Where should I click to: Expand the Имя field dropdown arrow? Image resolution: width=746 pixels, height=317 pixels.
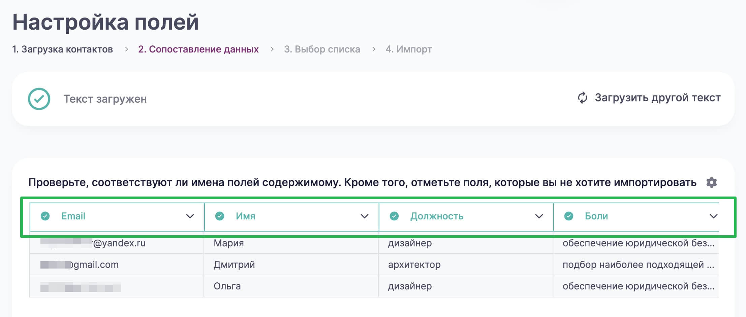click(365, 216)
